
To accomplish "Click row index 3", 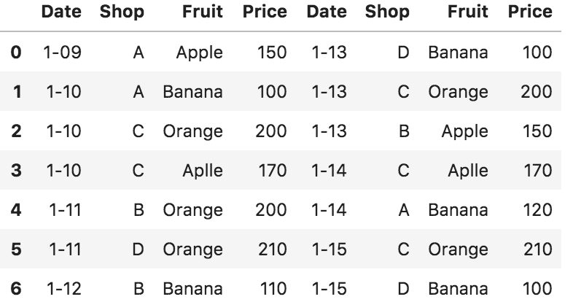I will [16, 171].
